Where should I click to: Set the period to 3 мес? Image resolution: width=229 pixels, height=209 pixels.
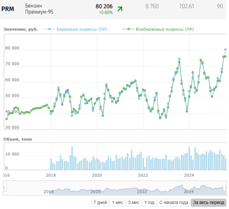[x=133, y=202]
